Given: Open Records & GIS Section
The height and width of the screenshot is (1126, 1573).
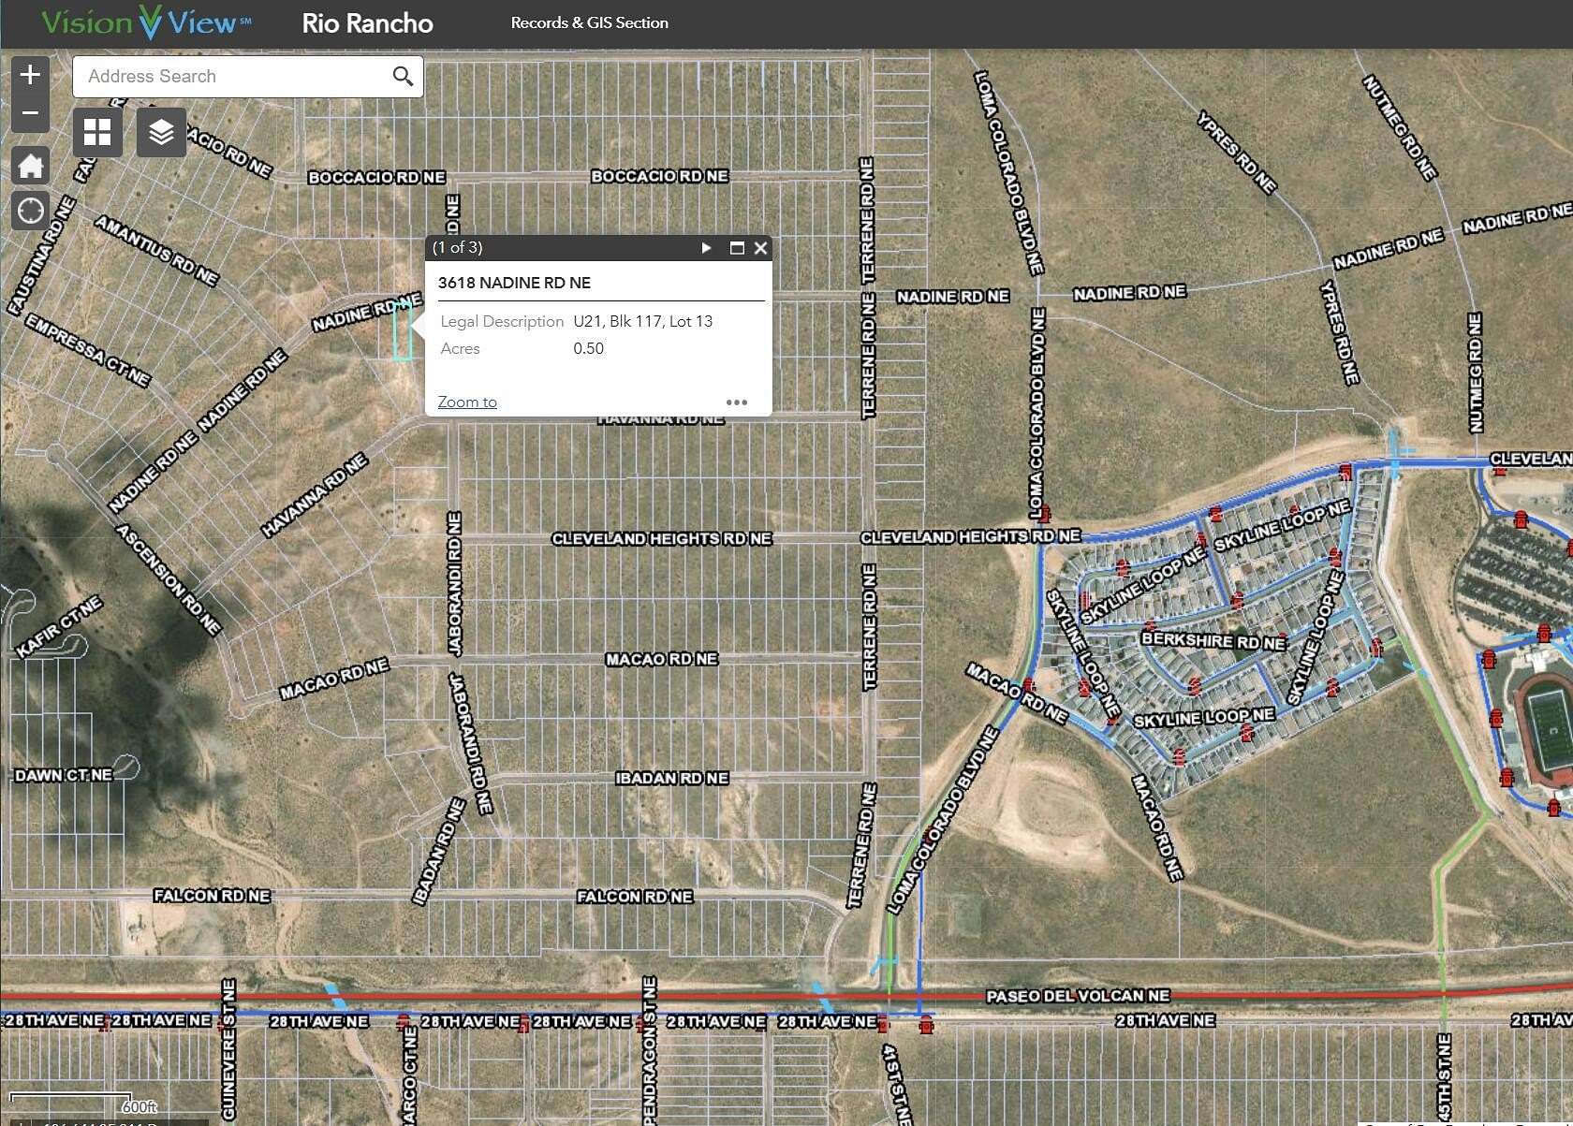Looking at the screenshot, I should pos(588,22).
